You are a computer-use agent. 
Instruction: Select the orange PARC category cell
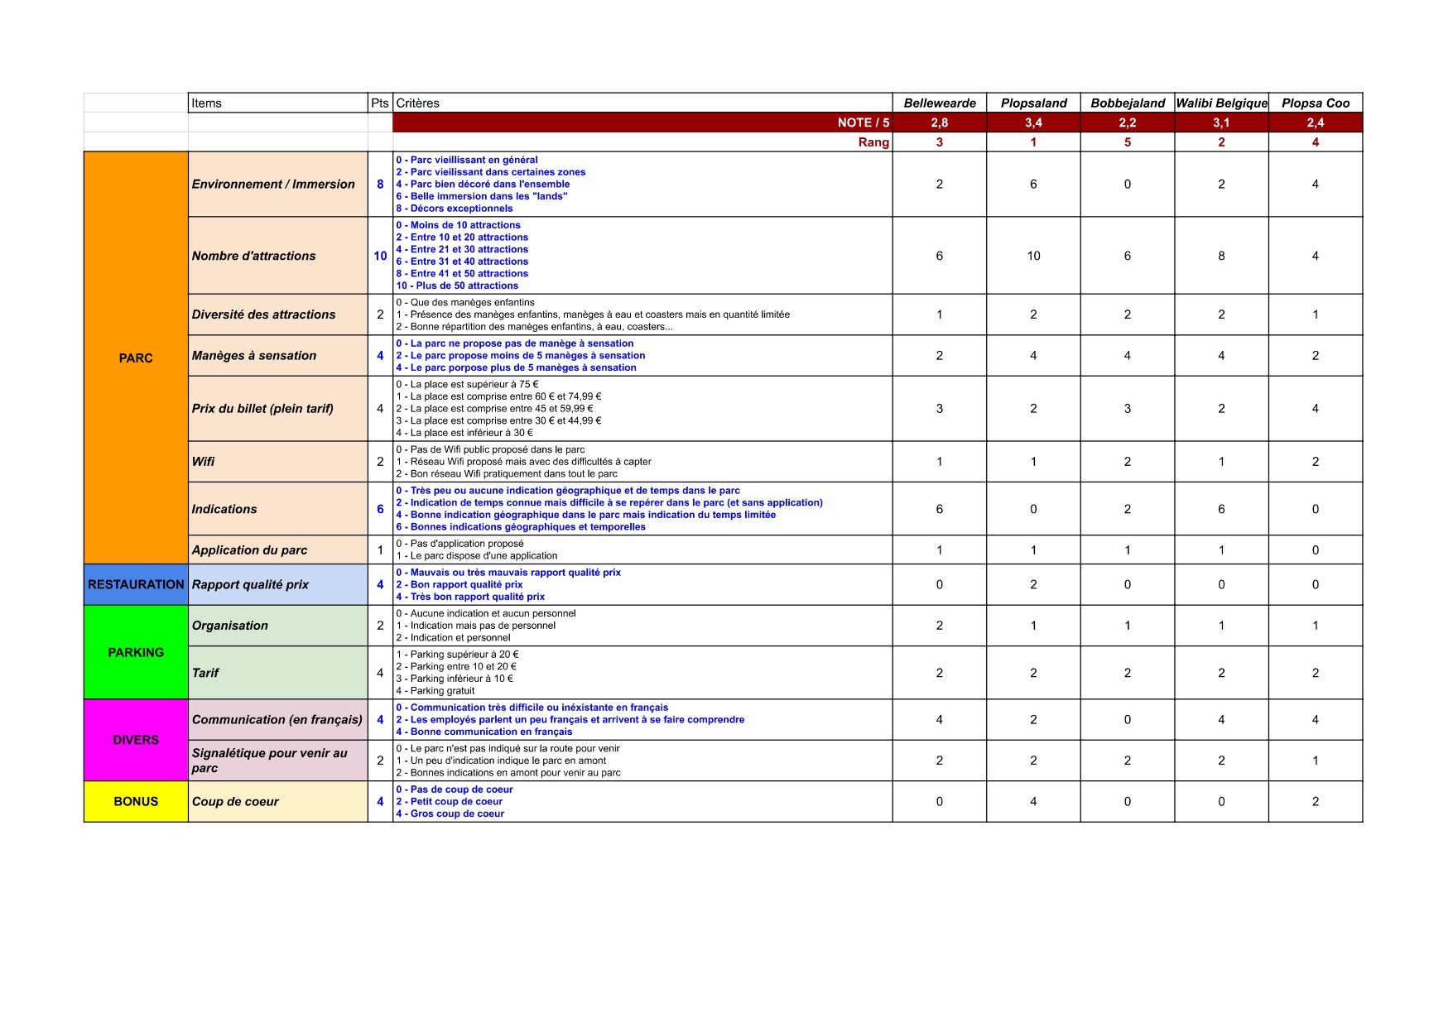pyautogui.click(x=136, y=358)
